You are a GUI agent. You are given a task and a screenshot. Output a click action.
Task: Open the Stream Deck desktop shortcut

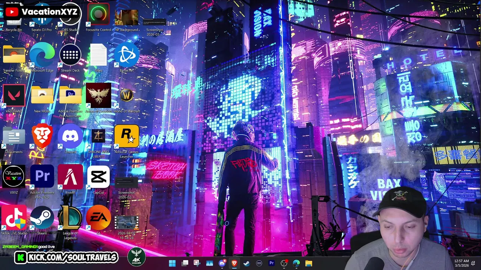pyautogui.click(x=70, y=58)
